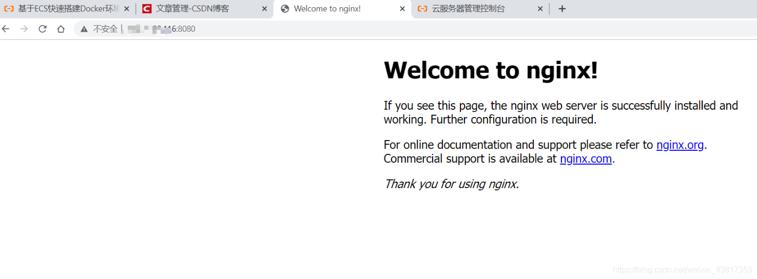The image size is (757, 279).
Task: Click the forward navigation arrow
Action: tap(24, 29)
